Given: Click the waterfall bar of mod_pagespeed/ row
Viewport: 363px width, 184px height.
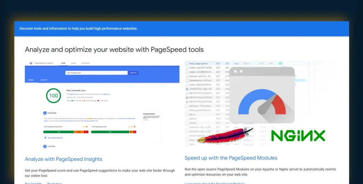Looking at the screenshot, I should [x=281, y=63].
